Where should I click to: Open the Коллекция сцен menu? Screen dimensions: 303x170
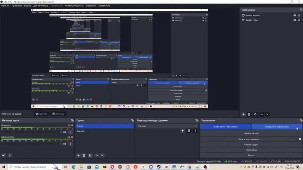(74, 6)
